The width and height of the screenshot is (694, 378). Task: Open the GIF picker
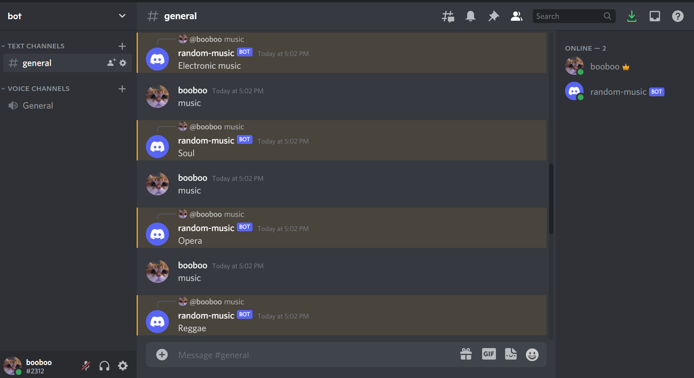coord(489,354)
